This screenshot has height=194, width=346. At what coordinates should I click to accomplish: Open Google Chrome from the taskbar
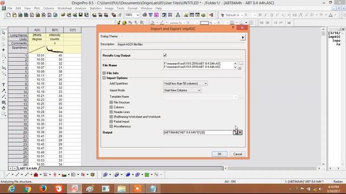28,189
